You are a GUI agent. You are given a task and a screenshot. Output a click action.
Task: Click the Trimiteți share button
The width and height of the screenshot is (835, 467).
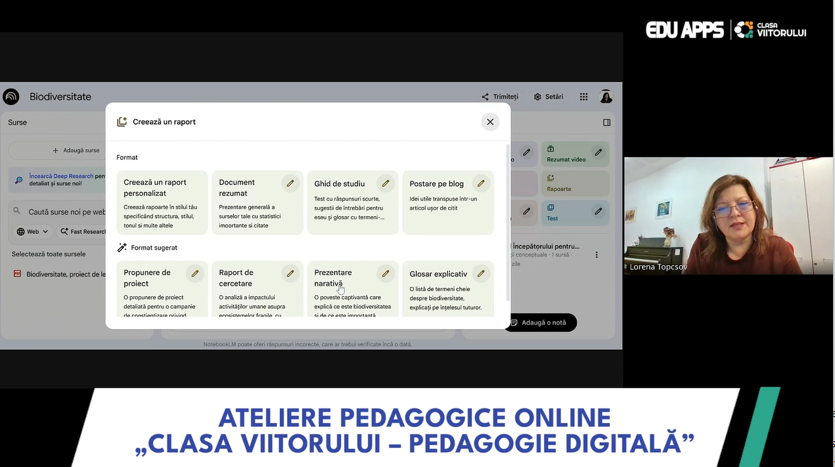[x=500, y=97]
